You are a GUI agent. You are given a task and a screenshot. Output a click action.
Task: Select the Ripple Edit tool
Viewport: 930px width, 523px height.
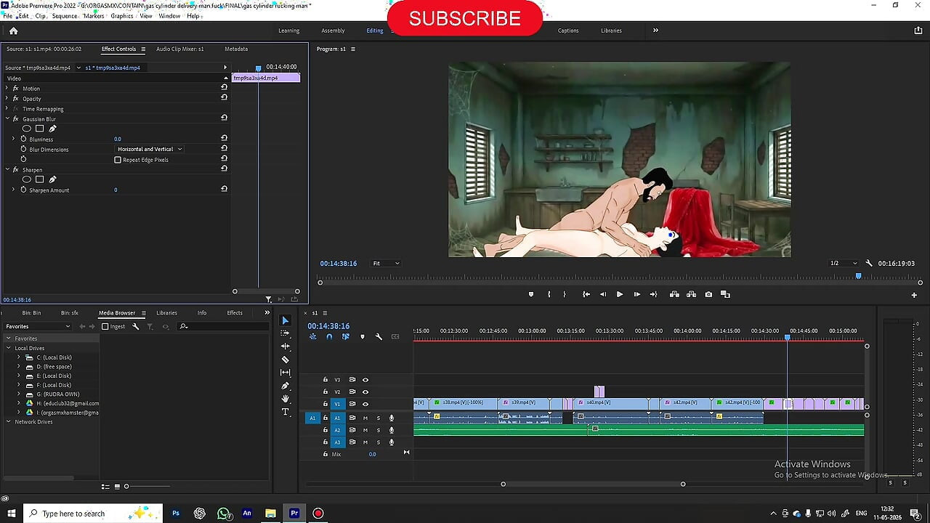click(x=285, y=346)
